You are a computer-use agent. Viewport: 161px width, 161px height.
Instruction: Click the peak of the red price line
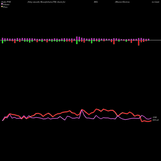click(96, 109)
